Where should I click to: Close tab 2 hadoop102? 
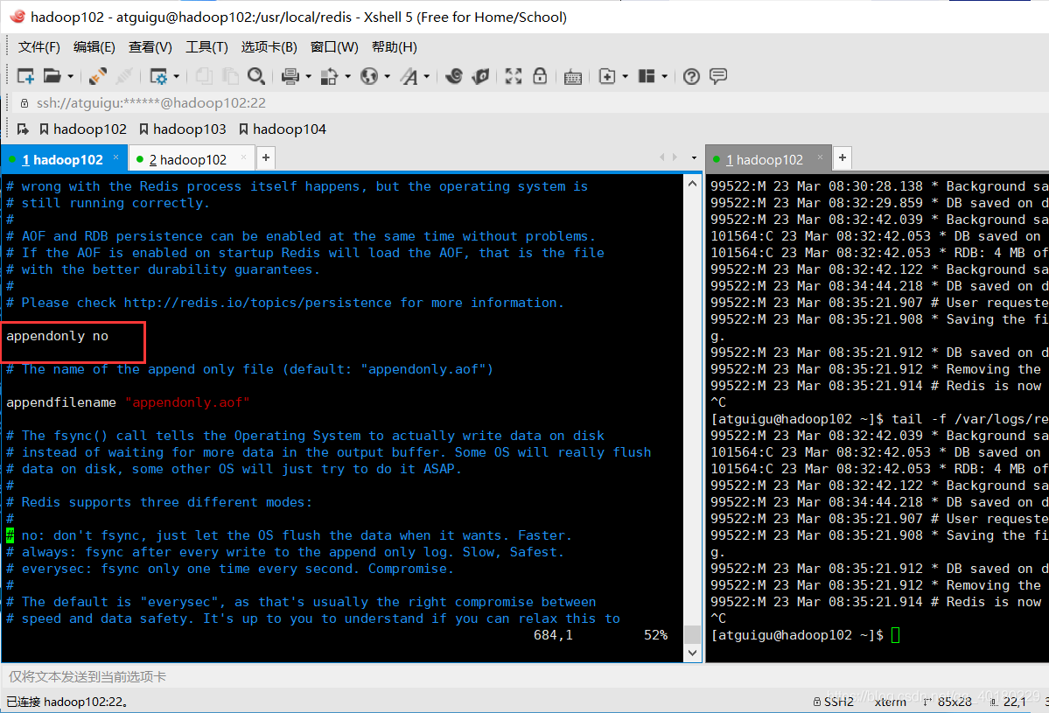243,157
